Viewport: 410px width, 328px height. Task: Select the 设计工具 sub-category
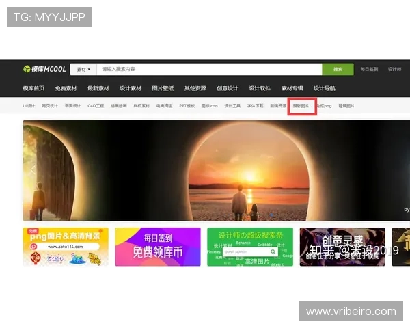pos(232,106)
